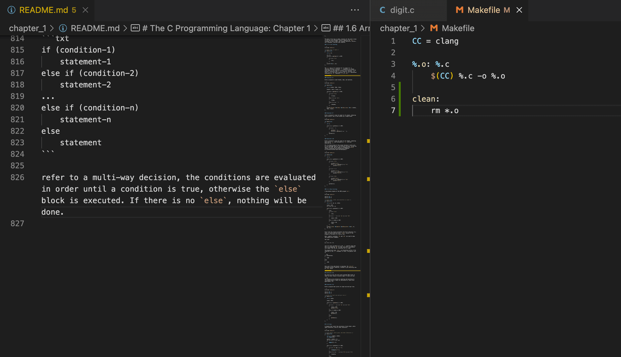The image size is (621, 357).
Task: Click Makefile line number 1 in the gutter
Action: click(x=393, y=41)
